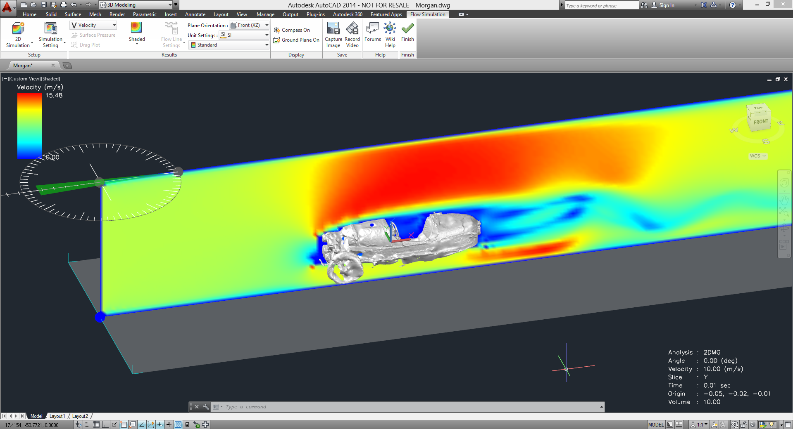Click Sign In link
The image size is (793, 429).
[666, 5]
